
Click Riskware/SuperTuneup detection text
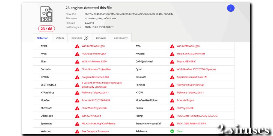point(190,85)
